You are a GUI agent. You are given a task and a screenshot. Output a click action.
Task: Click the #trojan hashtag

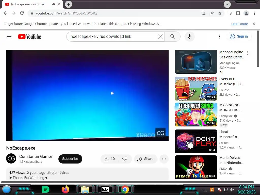(x=53, y=173)
